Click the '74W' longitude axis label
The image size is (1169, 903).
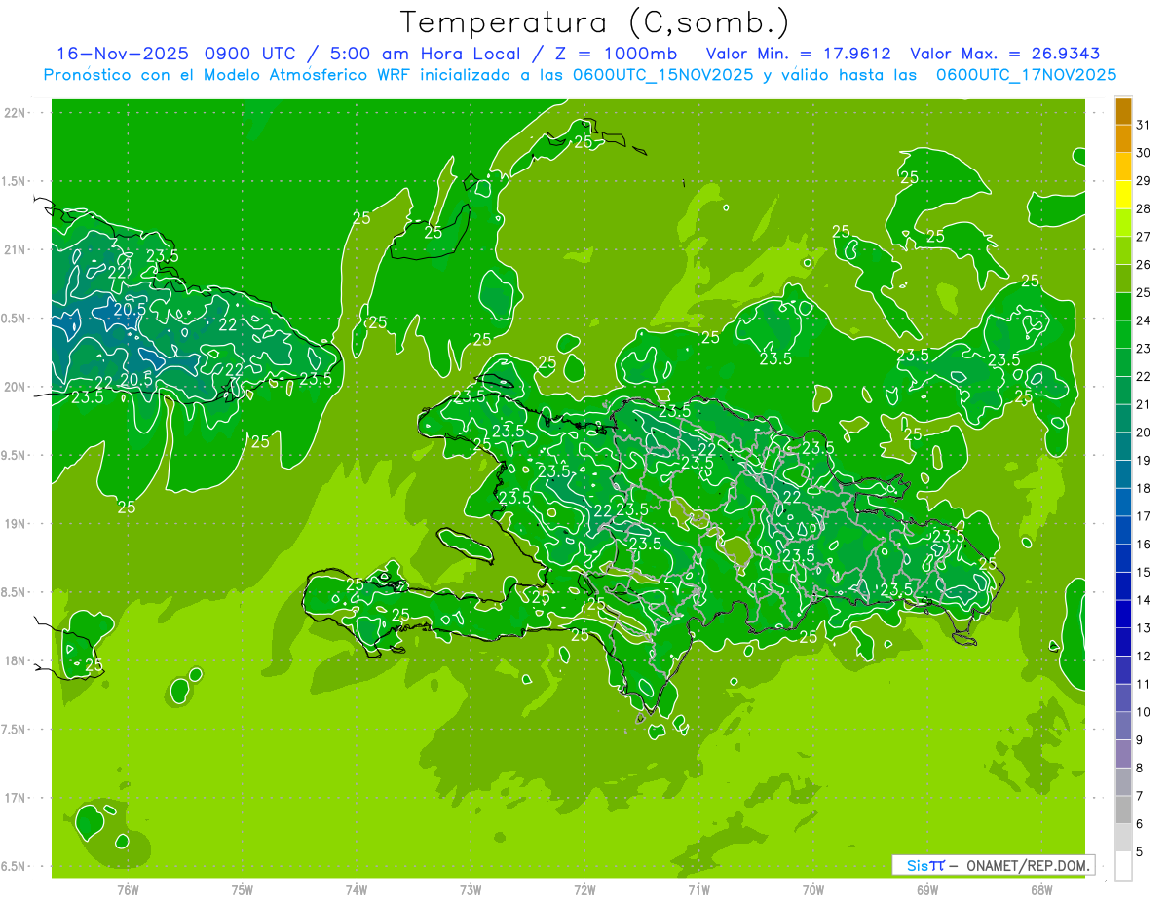tap(357, 890)
